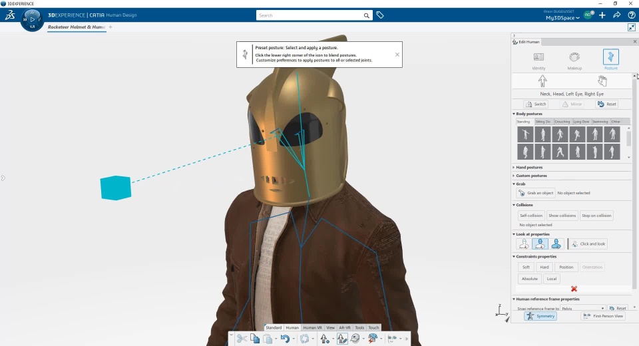Click the Click and look button

coord(588,244)
